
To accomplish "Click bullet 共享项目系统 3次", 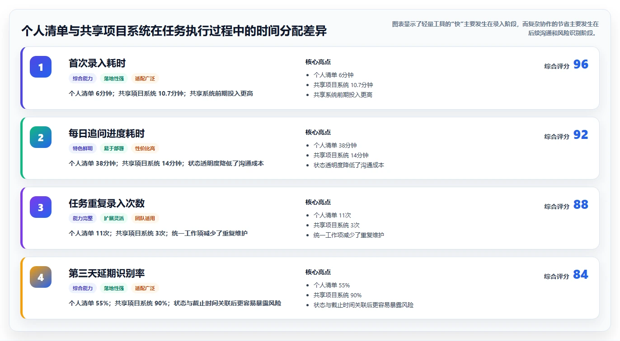I will 337,226.
